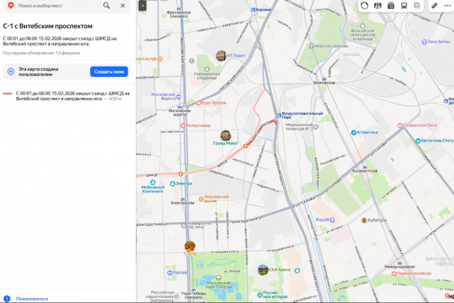454x303 pixels.
Task: Clear the search field with the X
Action: [x=122, y=6]
